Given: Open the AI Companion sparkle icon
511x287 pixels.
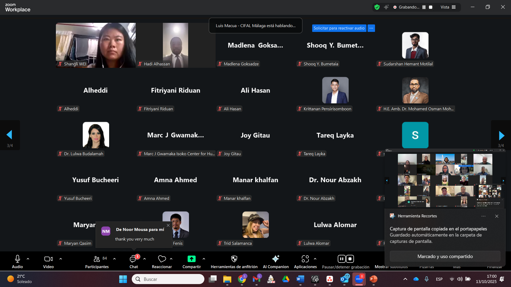Looking at the screenshot, I should (x=275, y=259).
